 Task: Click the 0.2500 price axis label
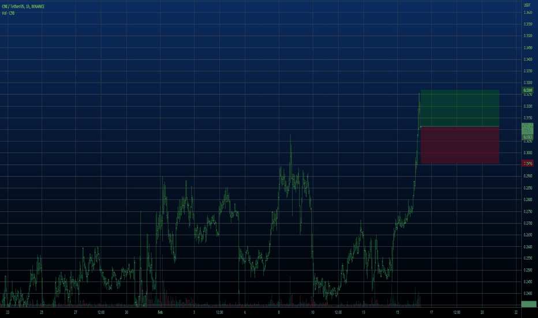click(x=528, y=270)
